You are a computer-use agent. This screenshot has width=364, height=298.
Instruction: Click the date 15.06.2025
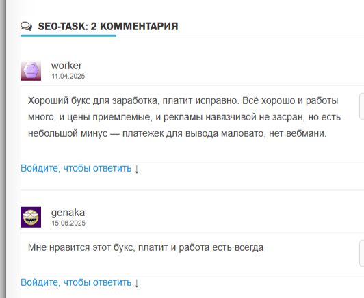coord(68,223)
